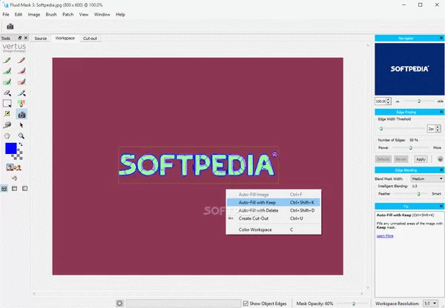Open Workspace Resolution dropdown
Screen dimensions: 445x308
pyautogui.click(x=429, y=303)
